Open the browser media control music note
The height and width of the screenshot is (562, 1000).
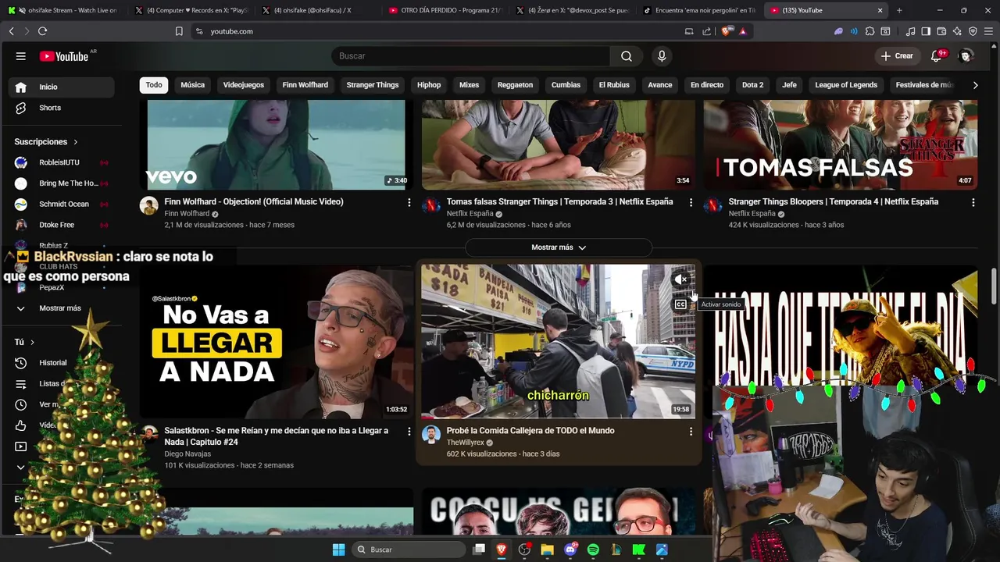(910, 31)
